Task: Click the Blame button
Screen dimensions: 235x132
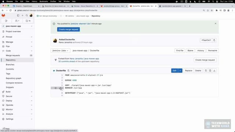Action: click(190, 51)
